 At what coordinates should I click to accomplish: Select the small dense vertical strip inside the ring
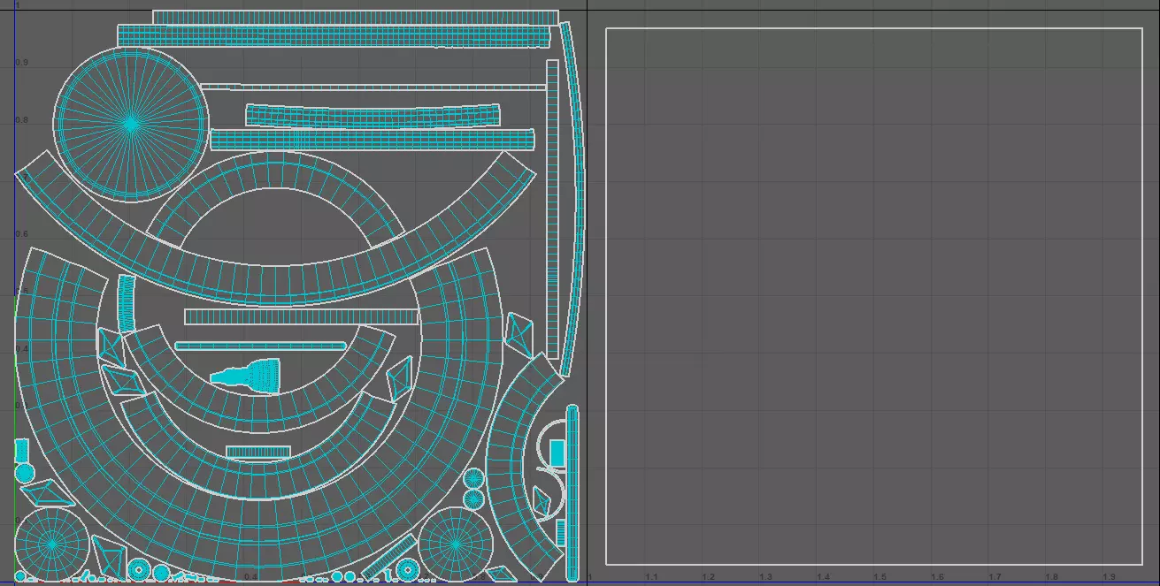coord(127,304)
